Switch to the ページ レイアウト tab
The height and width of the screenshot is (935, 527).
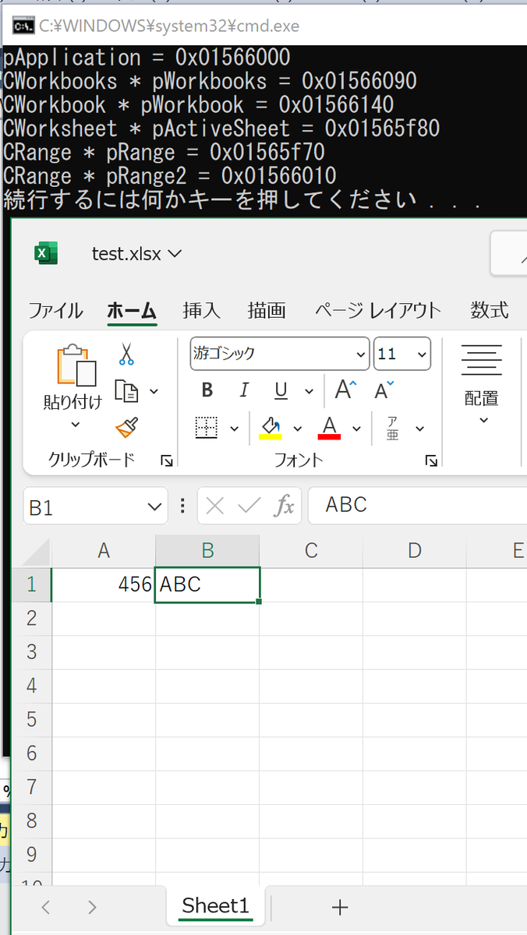click(x=378, y=310)
